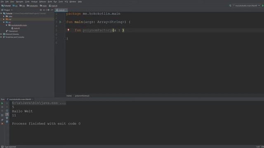This screenshot has height=148, width=264.
Task: Click the Restore layout icon in Run panel
Action: pos(2,115)
